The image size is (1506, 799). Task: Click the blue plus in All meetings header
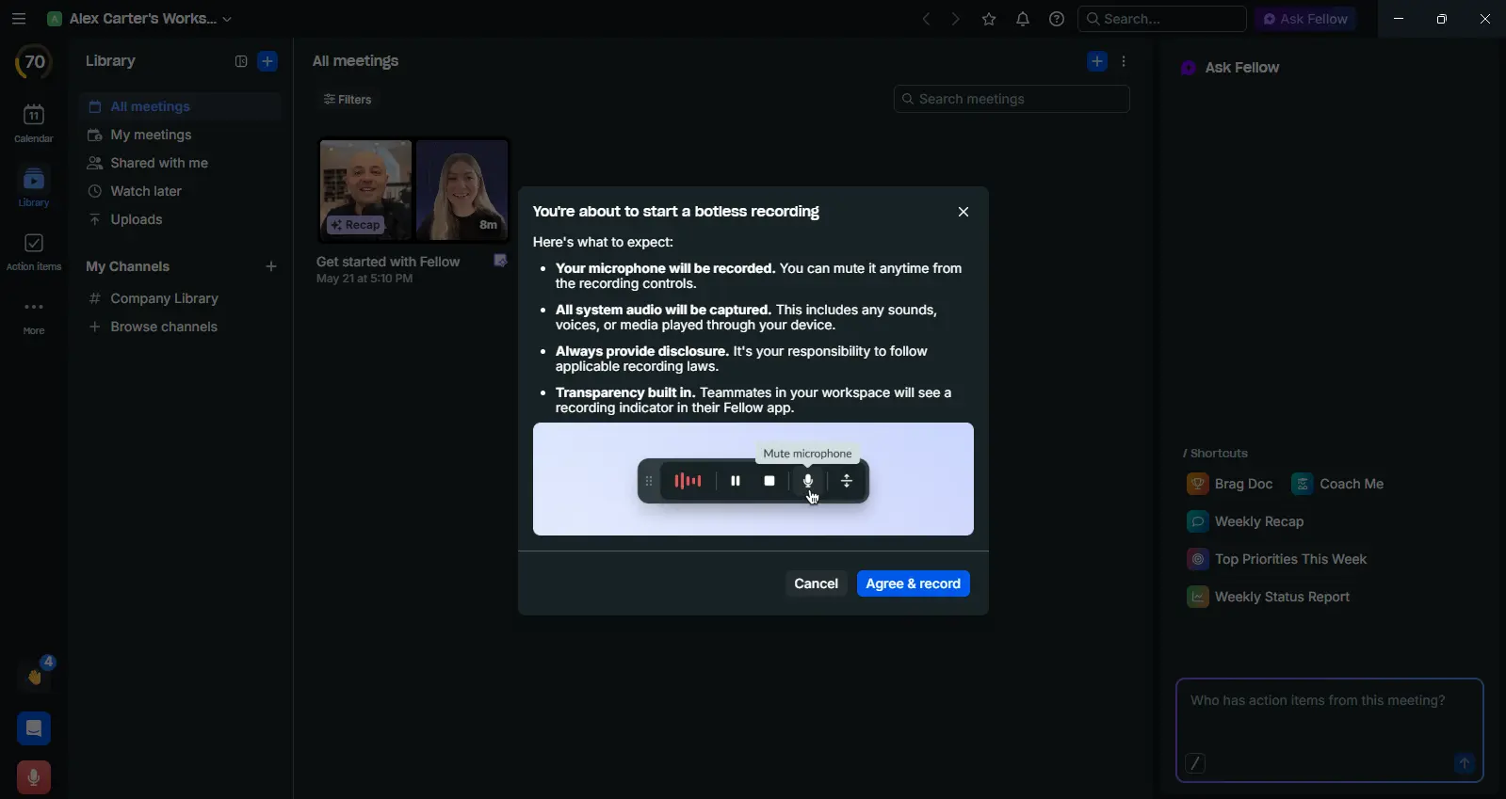(x=1097, y=61)
